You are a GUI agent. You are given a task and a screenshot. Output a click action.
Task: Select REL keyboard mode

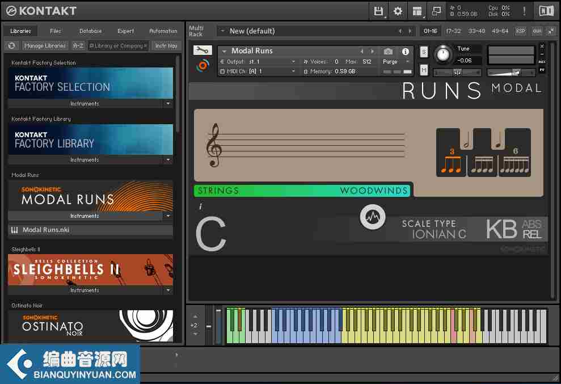(532, 235)
